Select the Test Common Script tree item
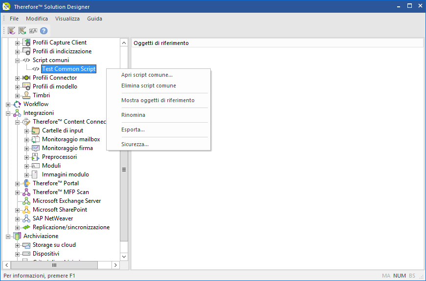Viewport: 426px width, 281px height. point(69,69)
